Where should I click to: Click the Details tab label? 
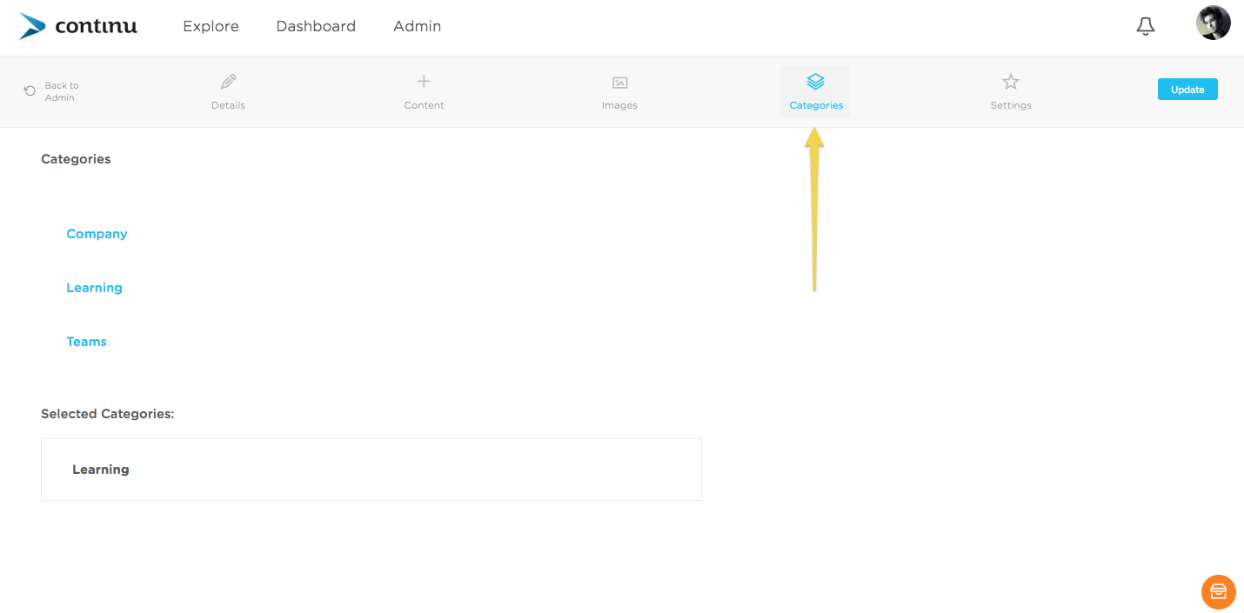point(228,105)
